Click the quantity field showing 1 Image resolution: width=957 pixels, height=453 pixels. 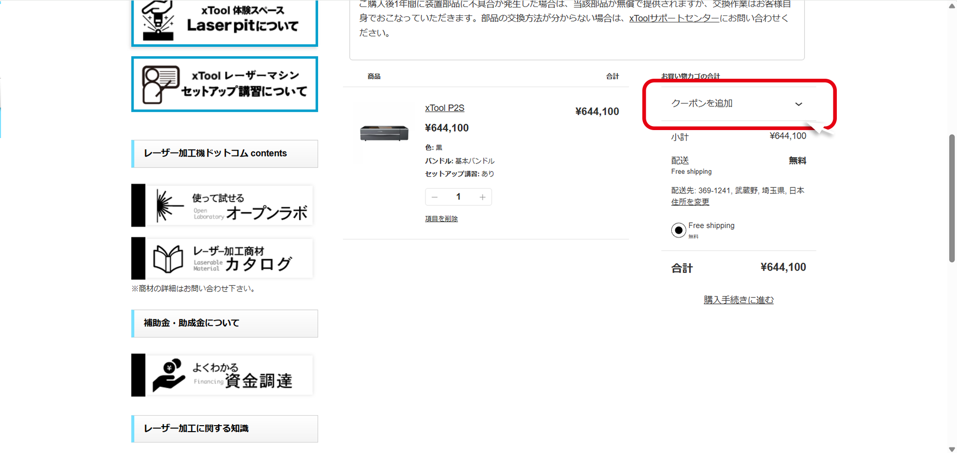point(458,197)
